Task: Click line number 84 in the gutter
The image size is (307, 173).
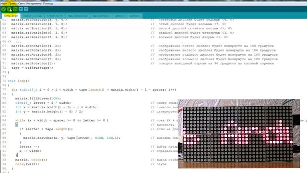Action: (4, 120)
